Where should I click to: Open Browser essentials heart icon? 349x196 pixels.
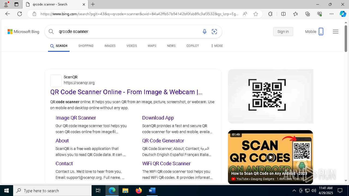[320, 14]
